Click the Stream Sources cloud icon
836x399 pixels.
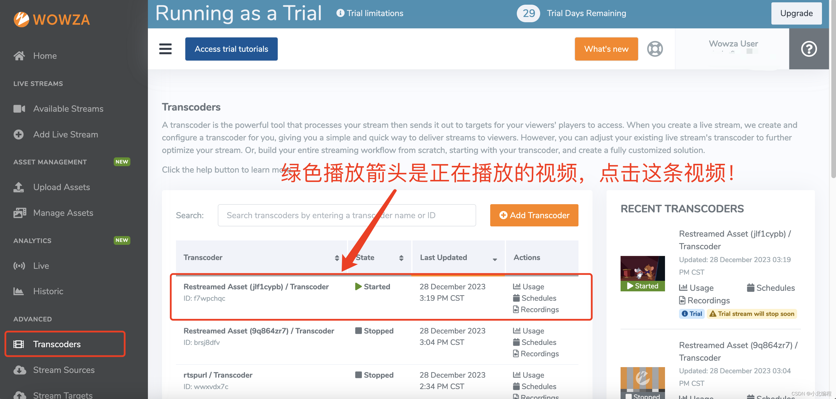[20, 370]
